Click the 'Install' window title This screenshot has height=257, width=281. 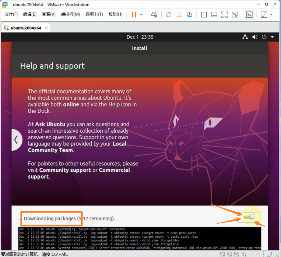click(x=140, y=48)
